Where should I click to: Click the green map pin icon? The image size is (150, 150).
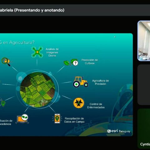pyautogui.click(x=3, y=103)
